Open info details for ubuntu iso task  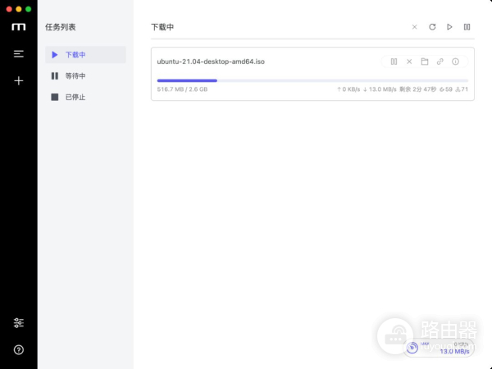tap(455, 61)
